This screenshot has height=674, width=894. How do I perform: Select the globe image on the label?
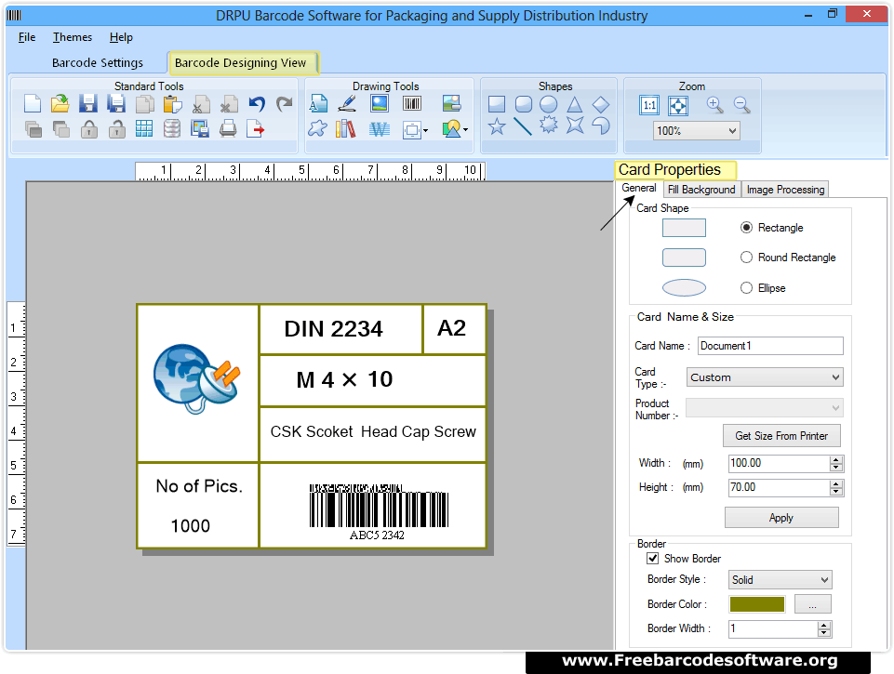point(196,378)
